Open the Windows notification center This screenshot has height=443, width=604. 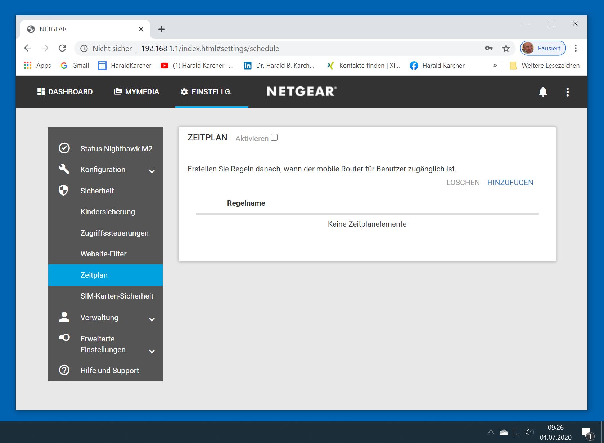point(586,432)
